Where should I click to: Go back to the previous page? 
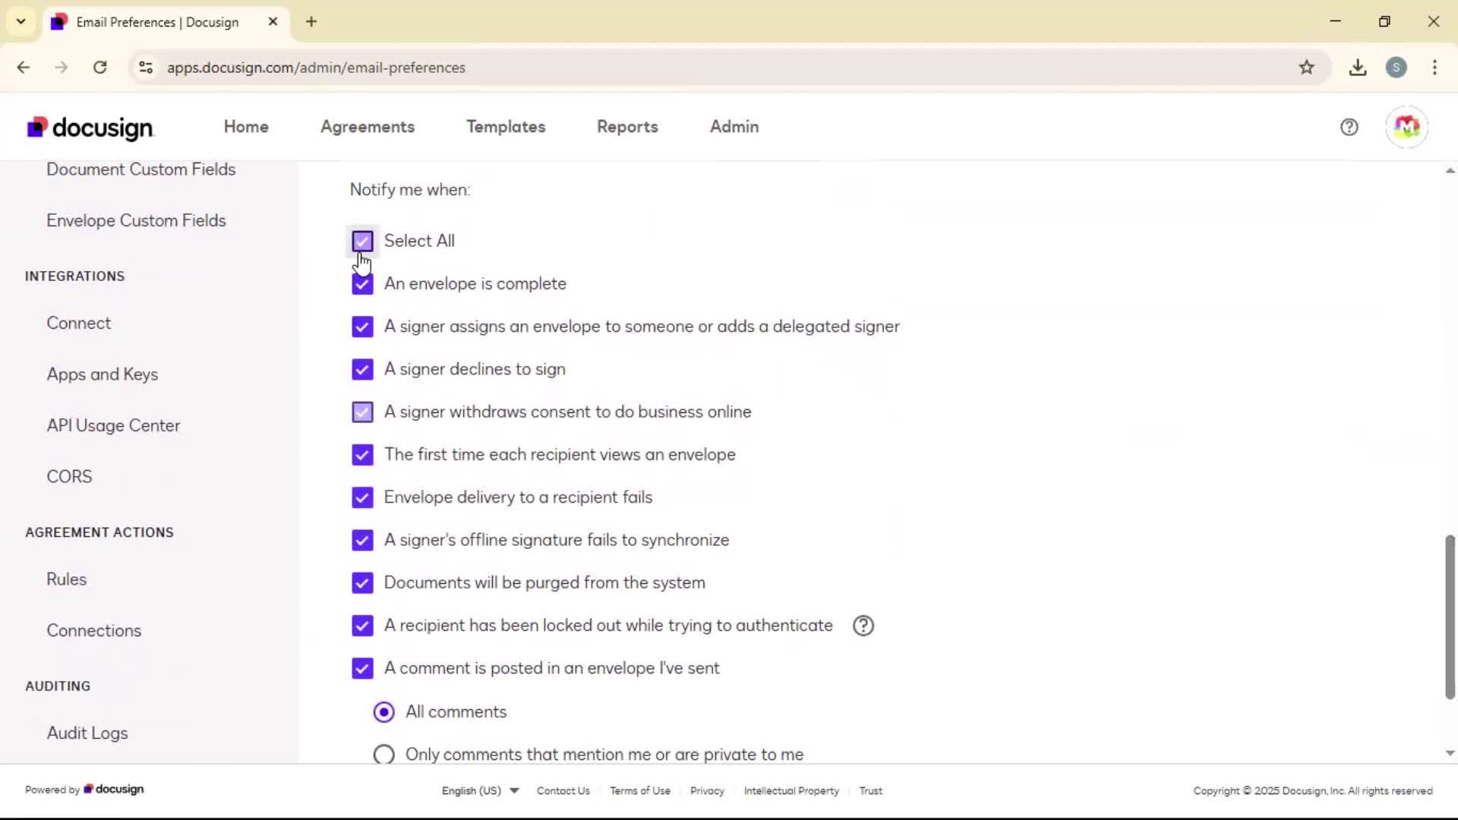click(24, 68)
